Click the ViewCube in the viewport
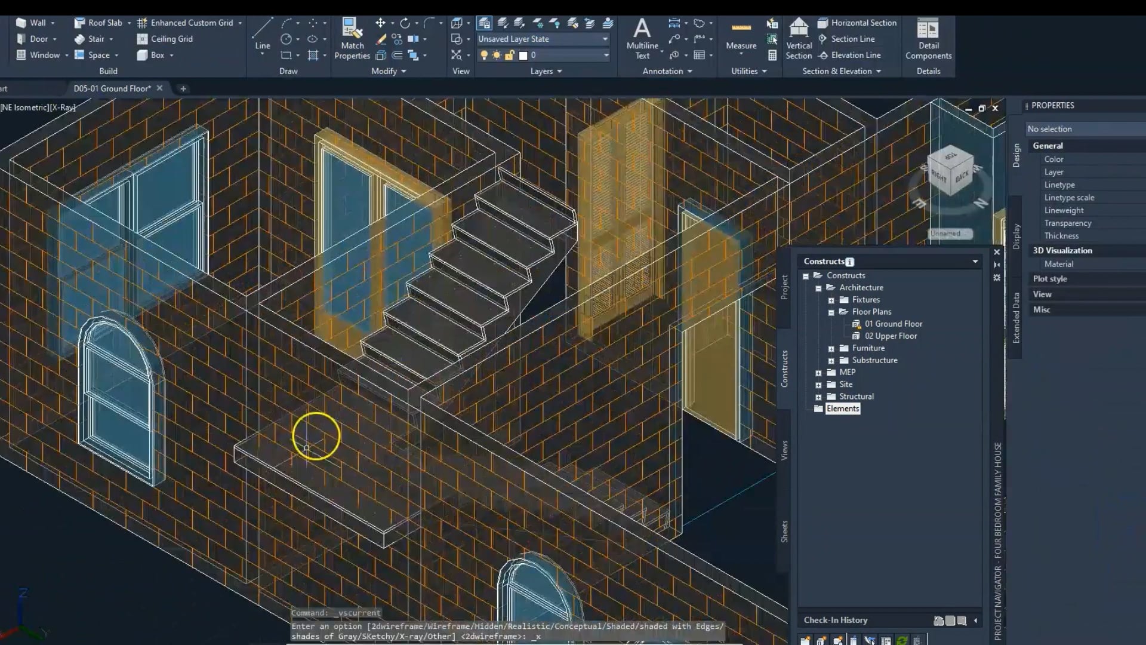1146x645 pixels. coord(951,172)
